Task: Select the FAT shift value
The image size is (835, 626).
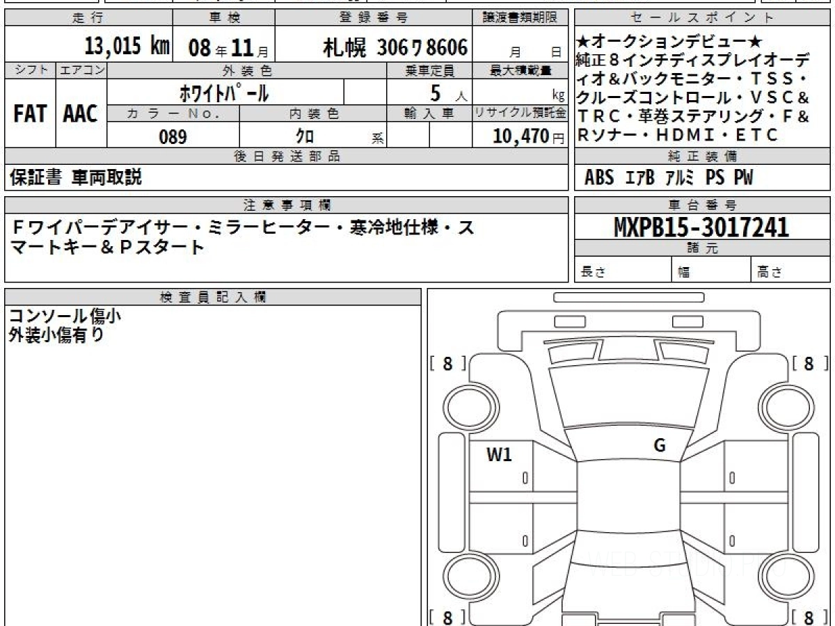Action: pos(30,113)
